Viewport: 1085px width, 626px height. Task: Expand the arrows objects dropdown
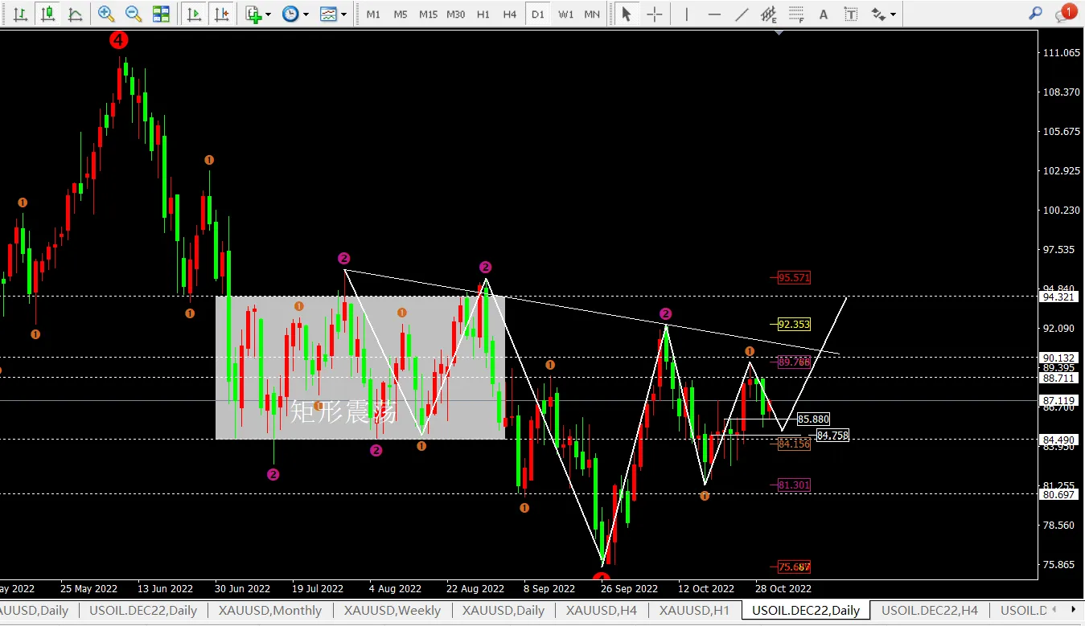(x=893, y=14)
